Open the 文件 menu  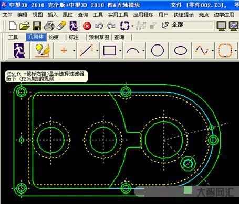tap(7, 15)
